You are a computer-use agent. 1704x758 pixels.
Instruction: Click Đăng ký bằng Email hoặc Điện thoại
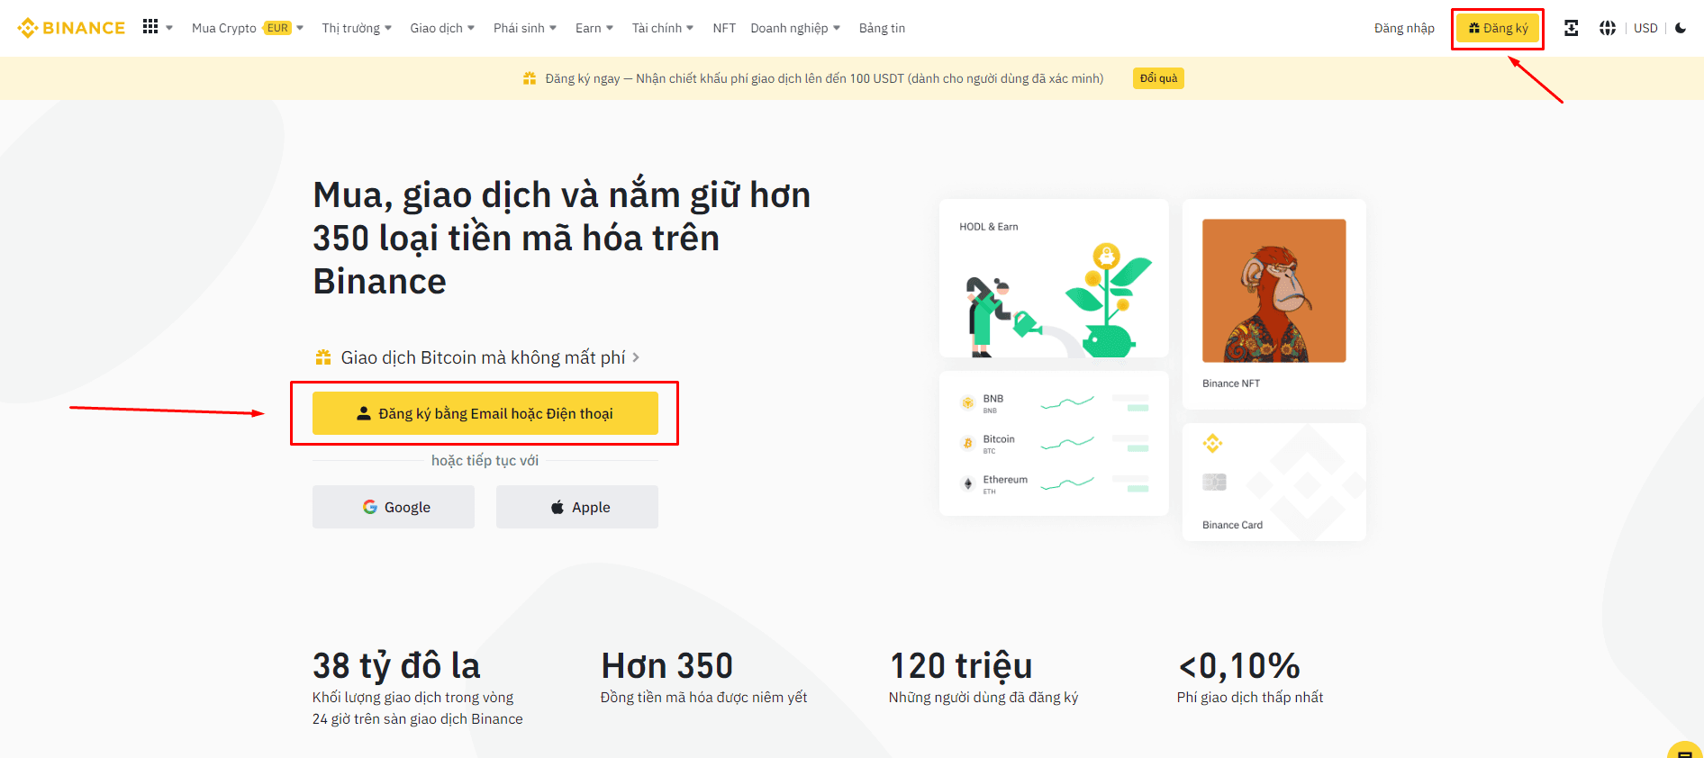point(485,413)
